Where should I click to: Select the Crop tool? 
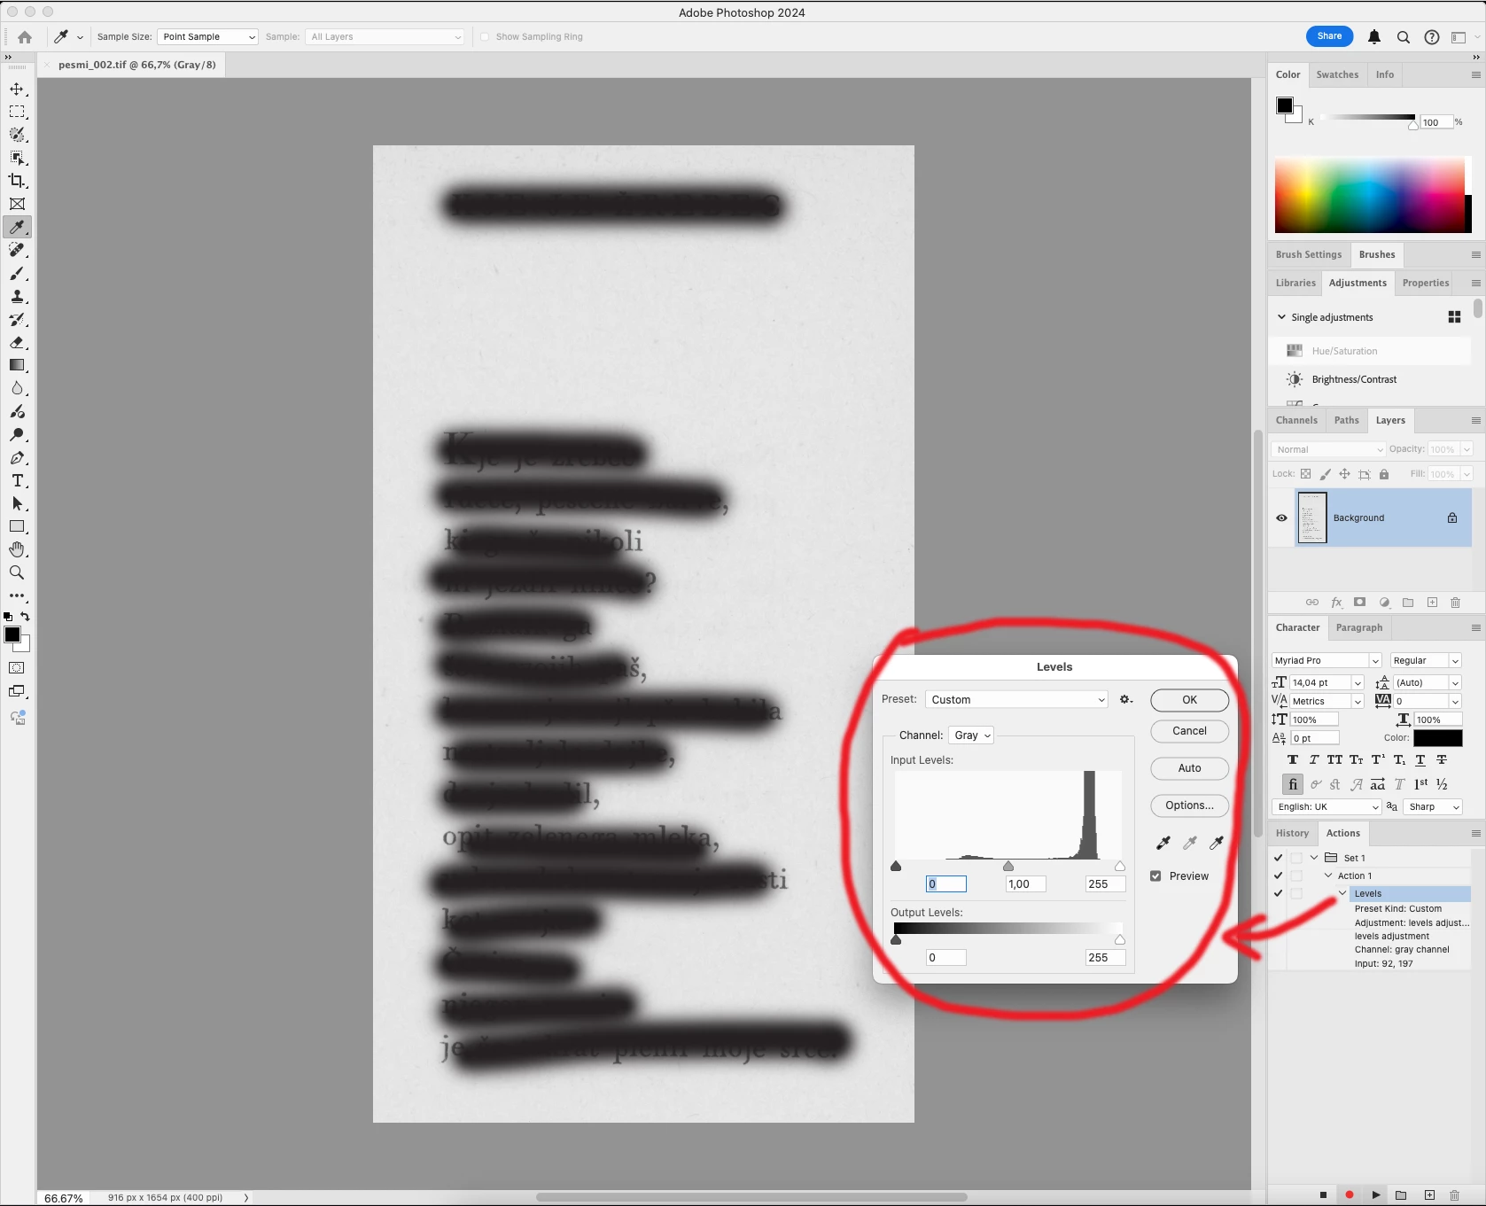[x=17, y=181]
